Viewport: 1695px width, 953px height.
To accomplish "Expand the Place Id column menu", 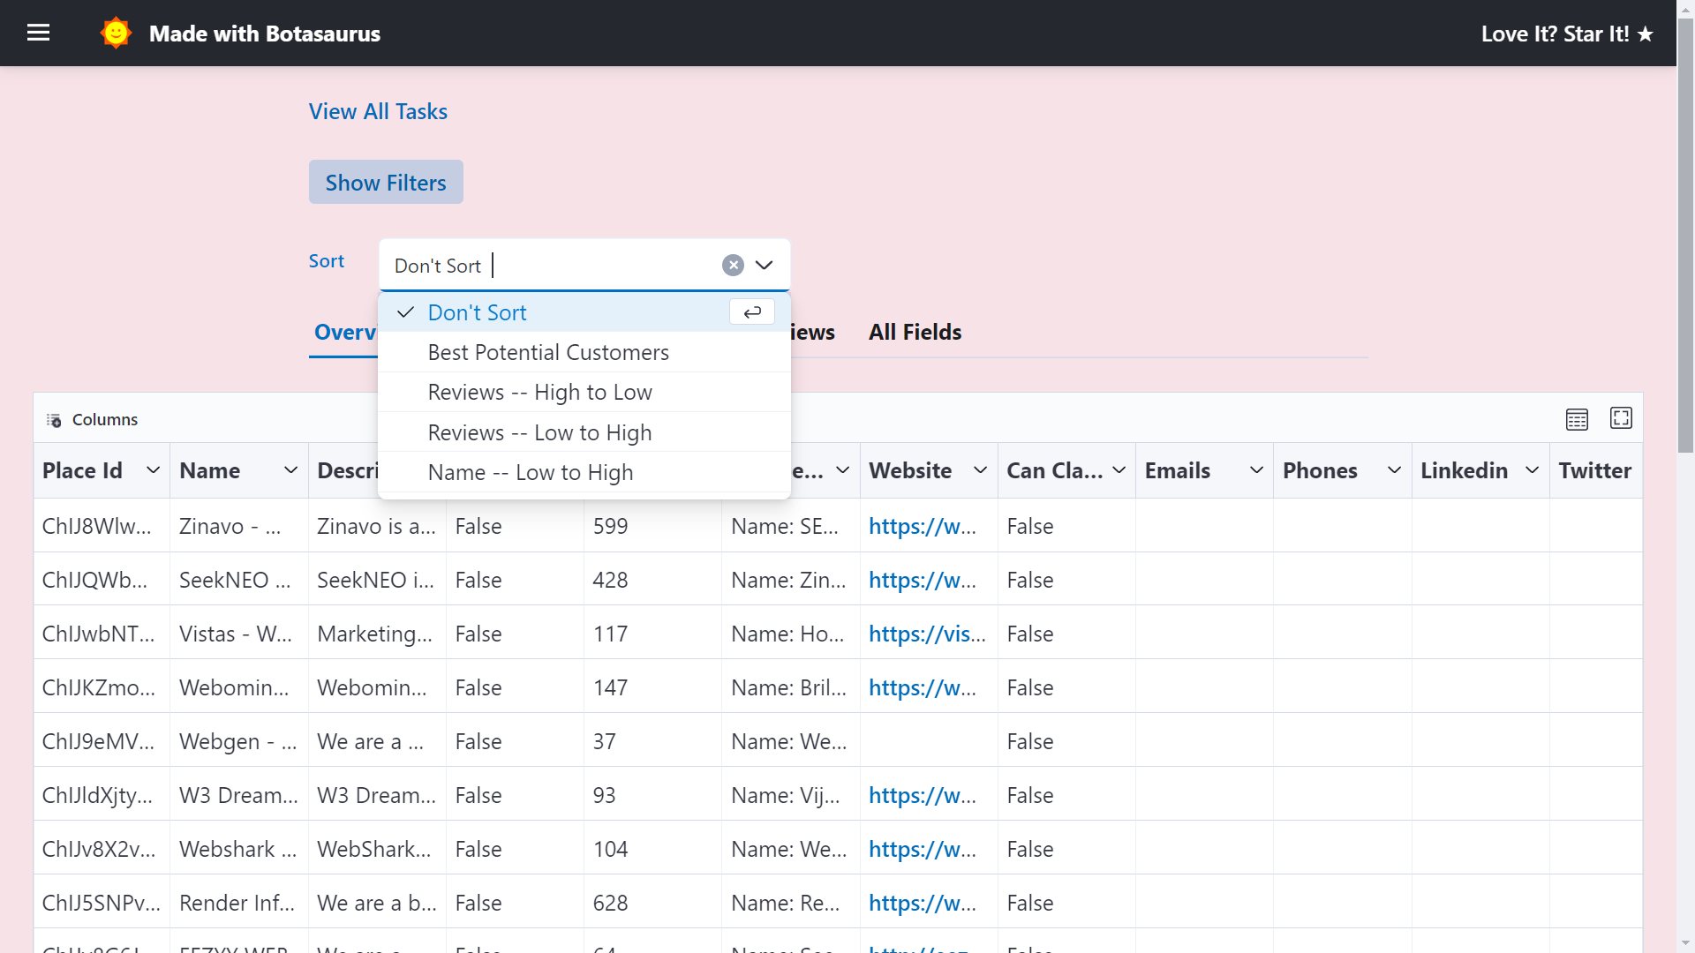I will pyautogui.click(x=153, y=470).
